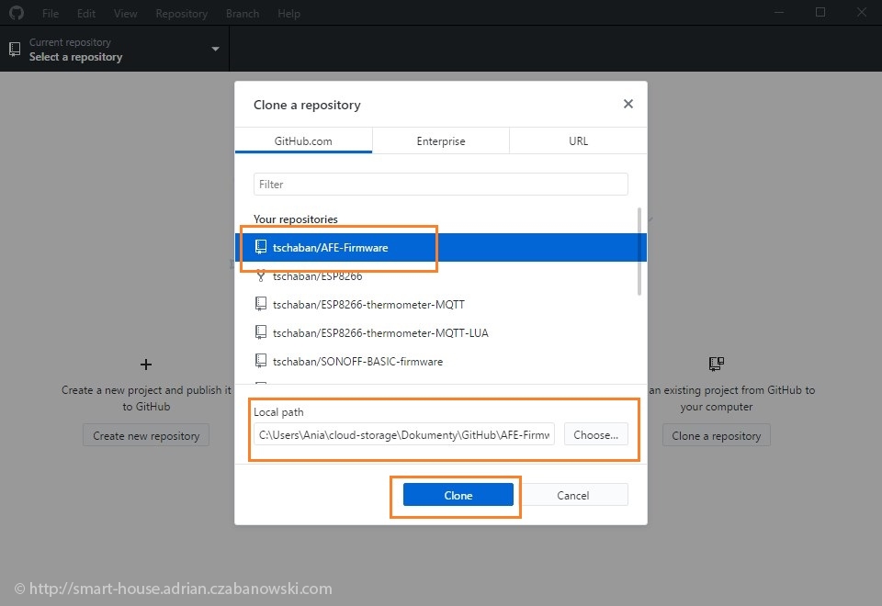Click the background Clone a repository button
The width and height of the screenshot is (882, 606).
pos(716,435)
